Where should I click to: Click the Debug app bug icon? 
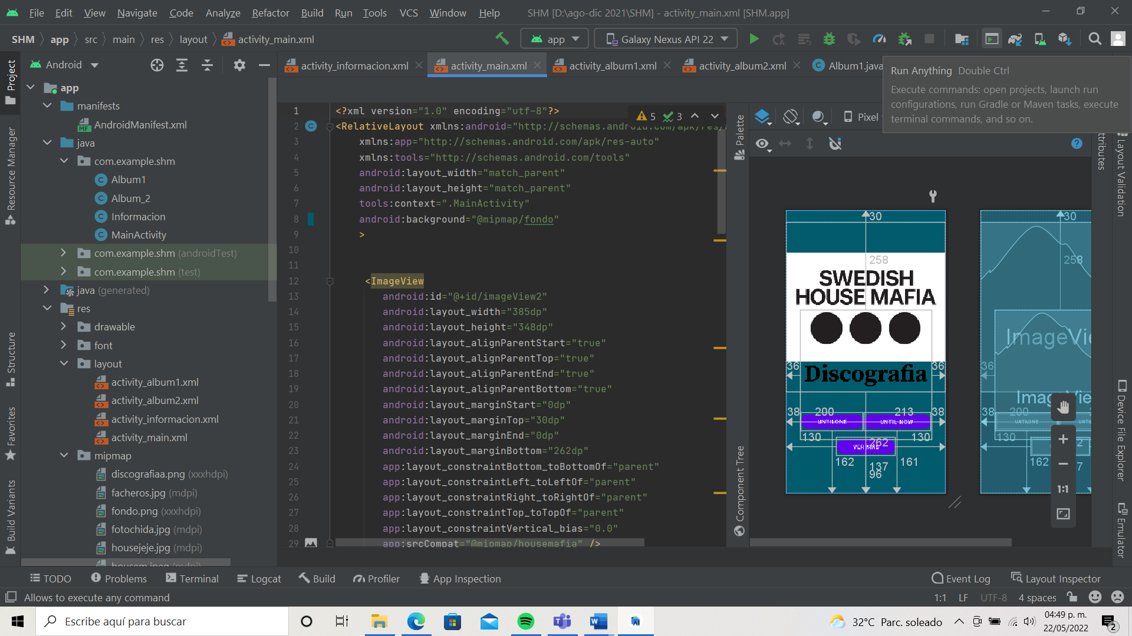click(829, 39)
